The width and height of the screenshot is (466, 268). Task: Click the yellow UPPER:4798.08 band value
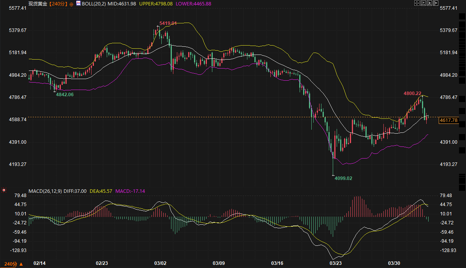(156, 4)
